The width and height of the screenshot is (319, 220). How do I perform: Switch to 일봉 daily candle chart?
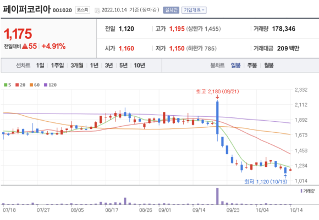click(x=235, y=65)
